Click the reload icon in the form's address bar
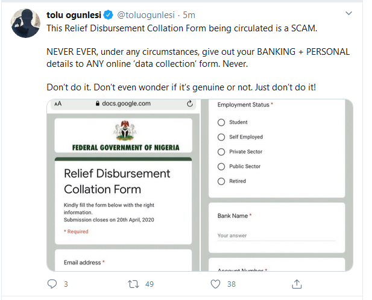372x300 pixels. [191, 104]
